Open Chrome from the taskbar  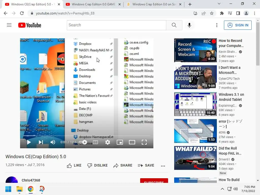pos(30,189)
